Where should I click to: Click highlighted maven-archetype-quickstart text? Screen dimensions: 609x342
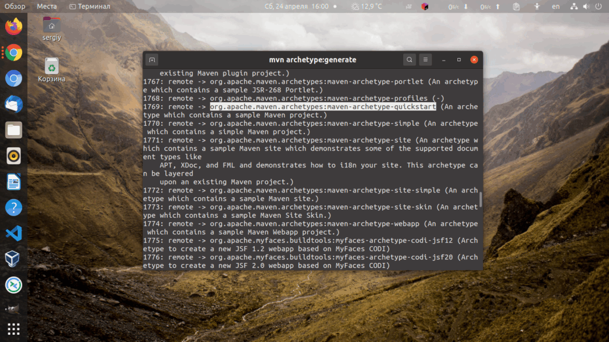coord(323,107)
